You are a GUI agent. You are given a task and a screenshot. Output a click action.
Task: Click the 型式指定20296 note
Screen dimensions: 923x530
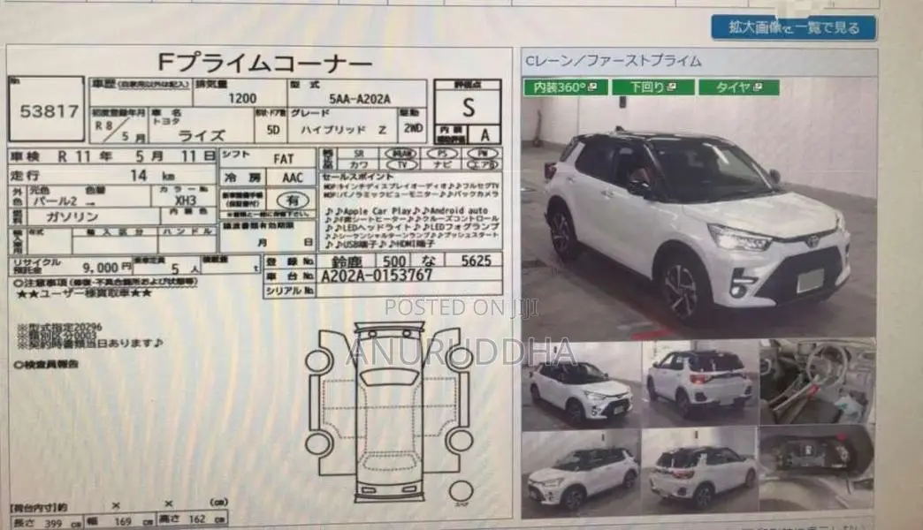point(61,326)
